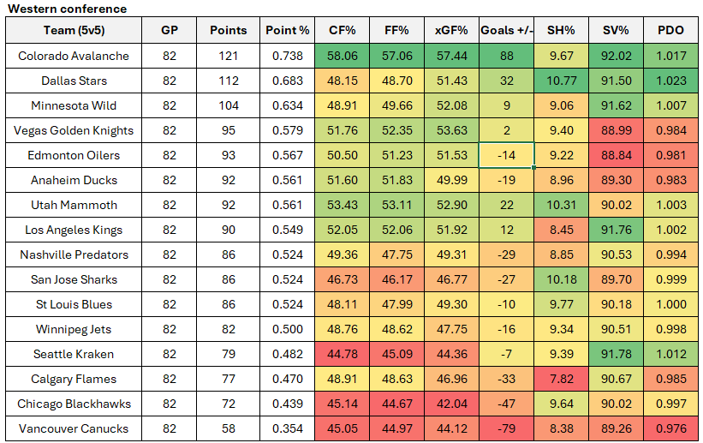Select the Goals +/- header cell
This screenshot has width=703, height=443.
click(x=507, y=30)
